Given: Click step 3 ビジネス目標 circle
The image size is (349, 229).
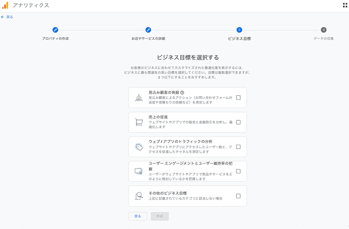Looking at the screenshot, I should (x=239, y=30).
